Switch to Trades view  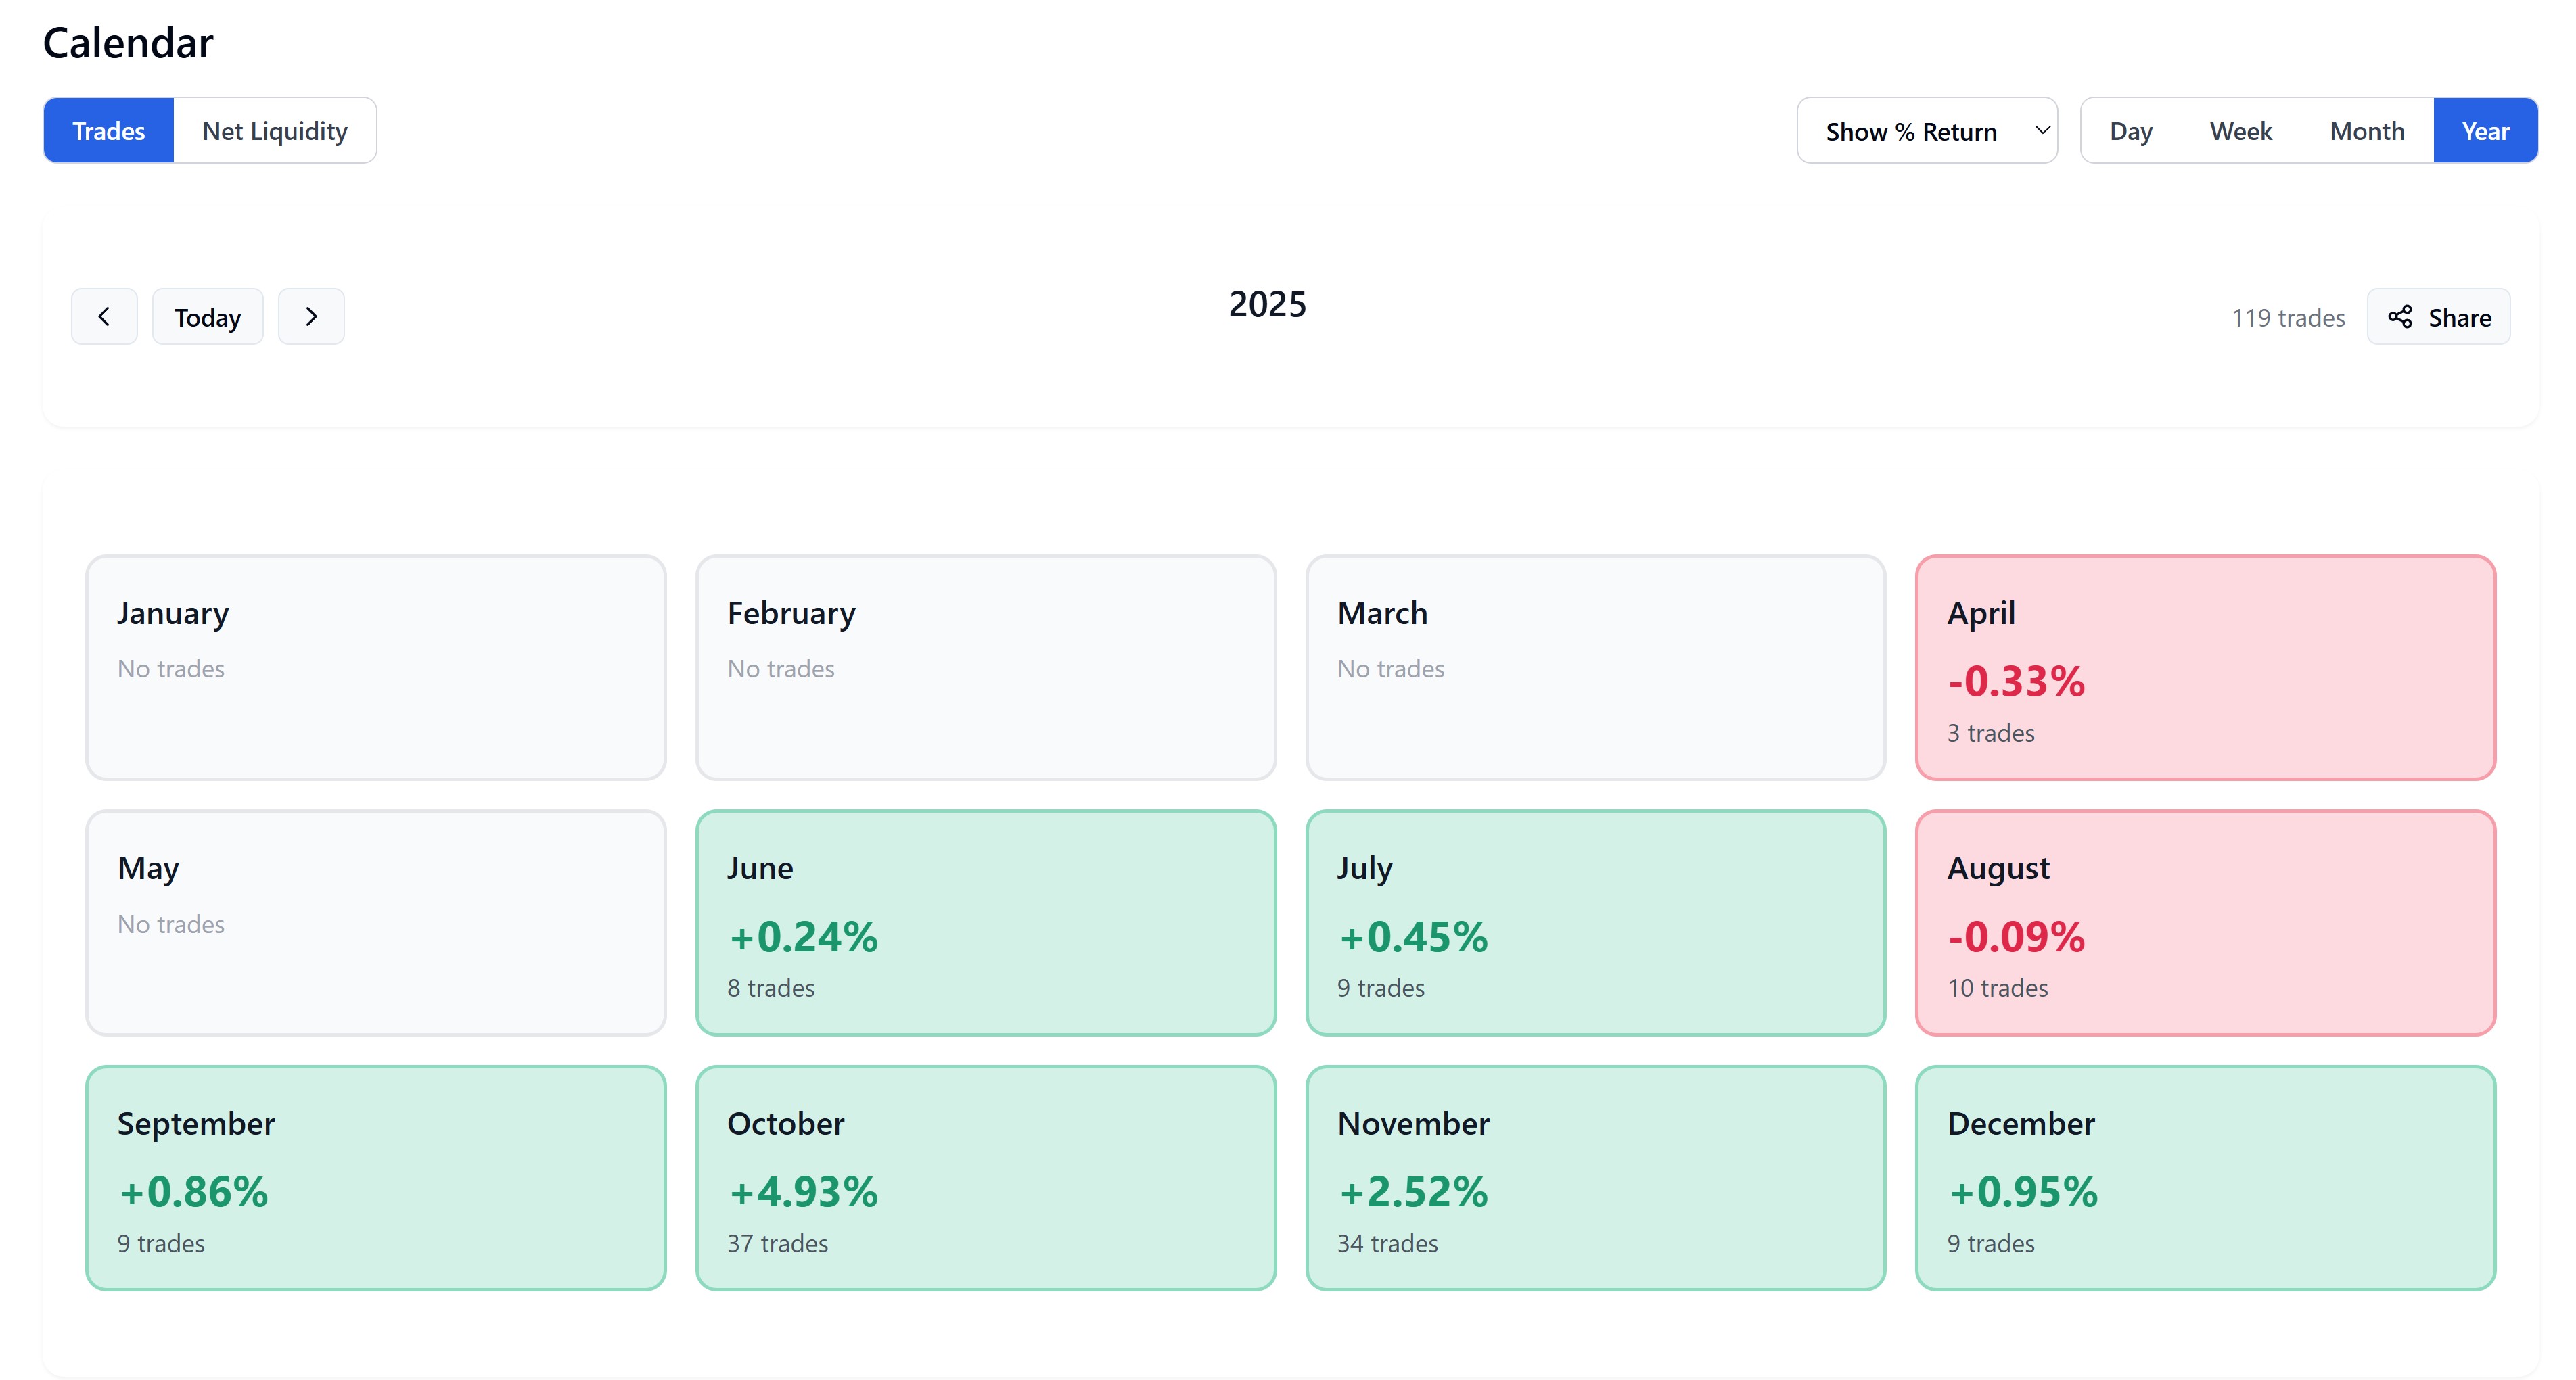pos(109,131)
